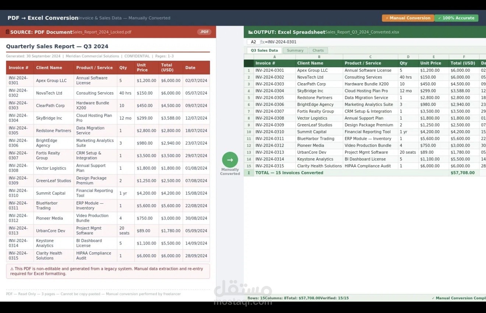The width and height of the screenshot is (486, 313).
Task: Click the PDF document icon beside SOURCE
Action: click(x=8, y=32)
